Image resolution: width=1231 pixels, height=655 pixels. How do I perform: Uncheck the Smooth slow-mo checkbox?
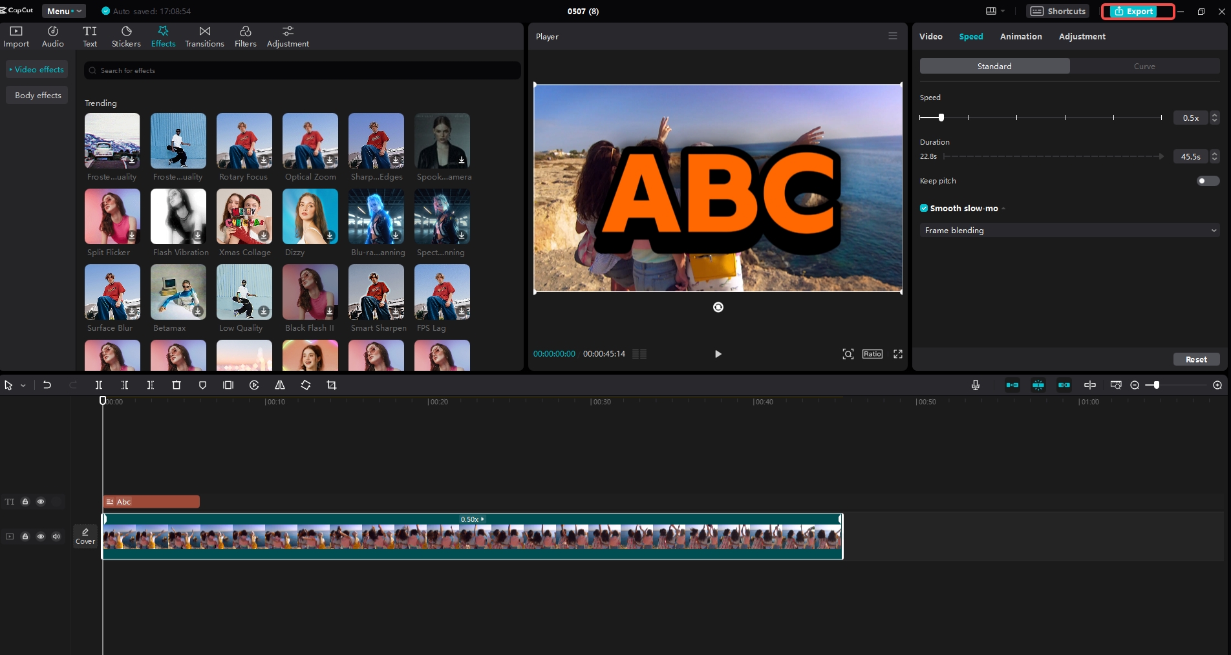[924, 208]
